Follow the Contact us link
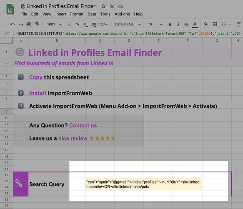The height and width of the screenshot is (209, 243). [x=83, y=125]
